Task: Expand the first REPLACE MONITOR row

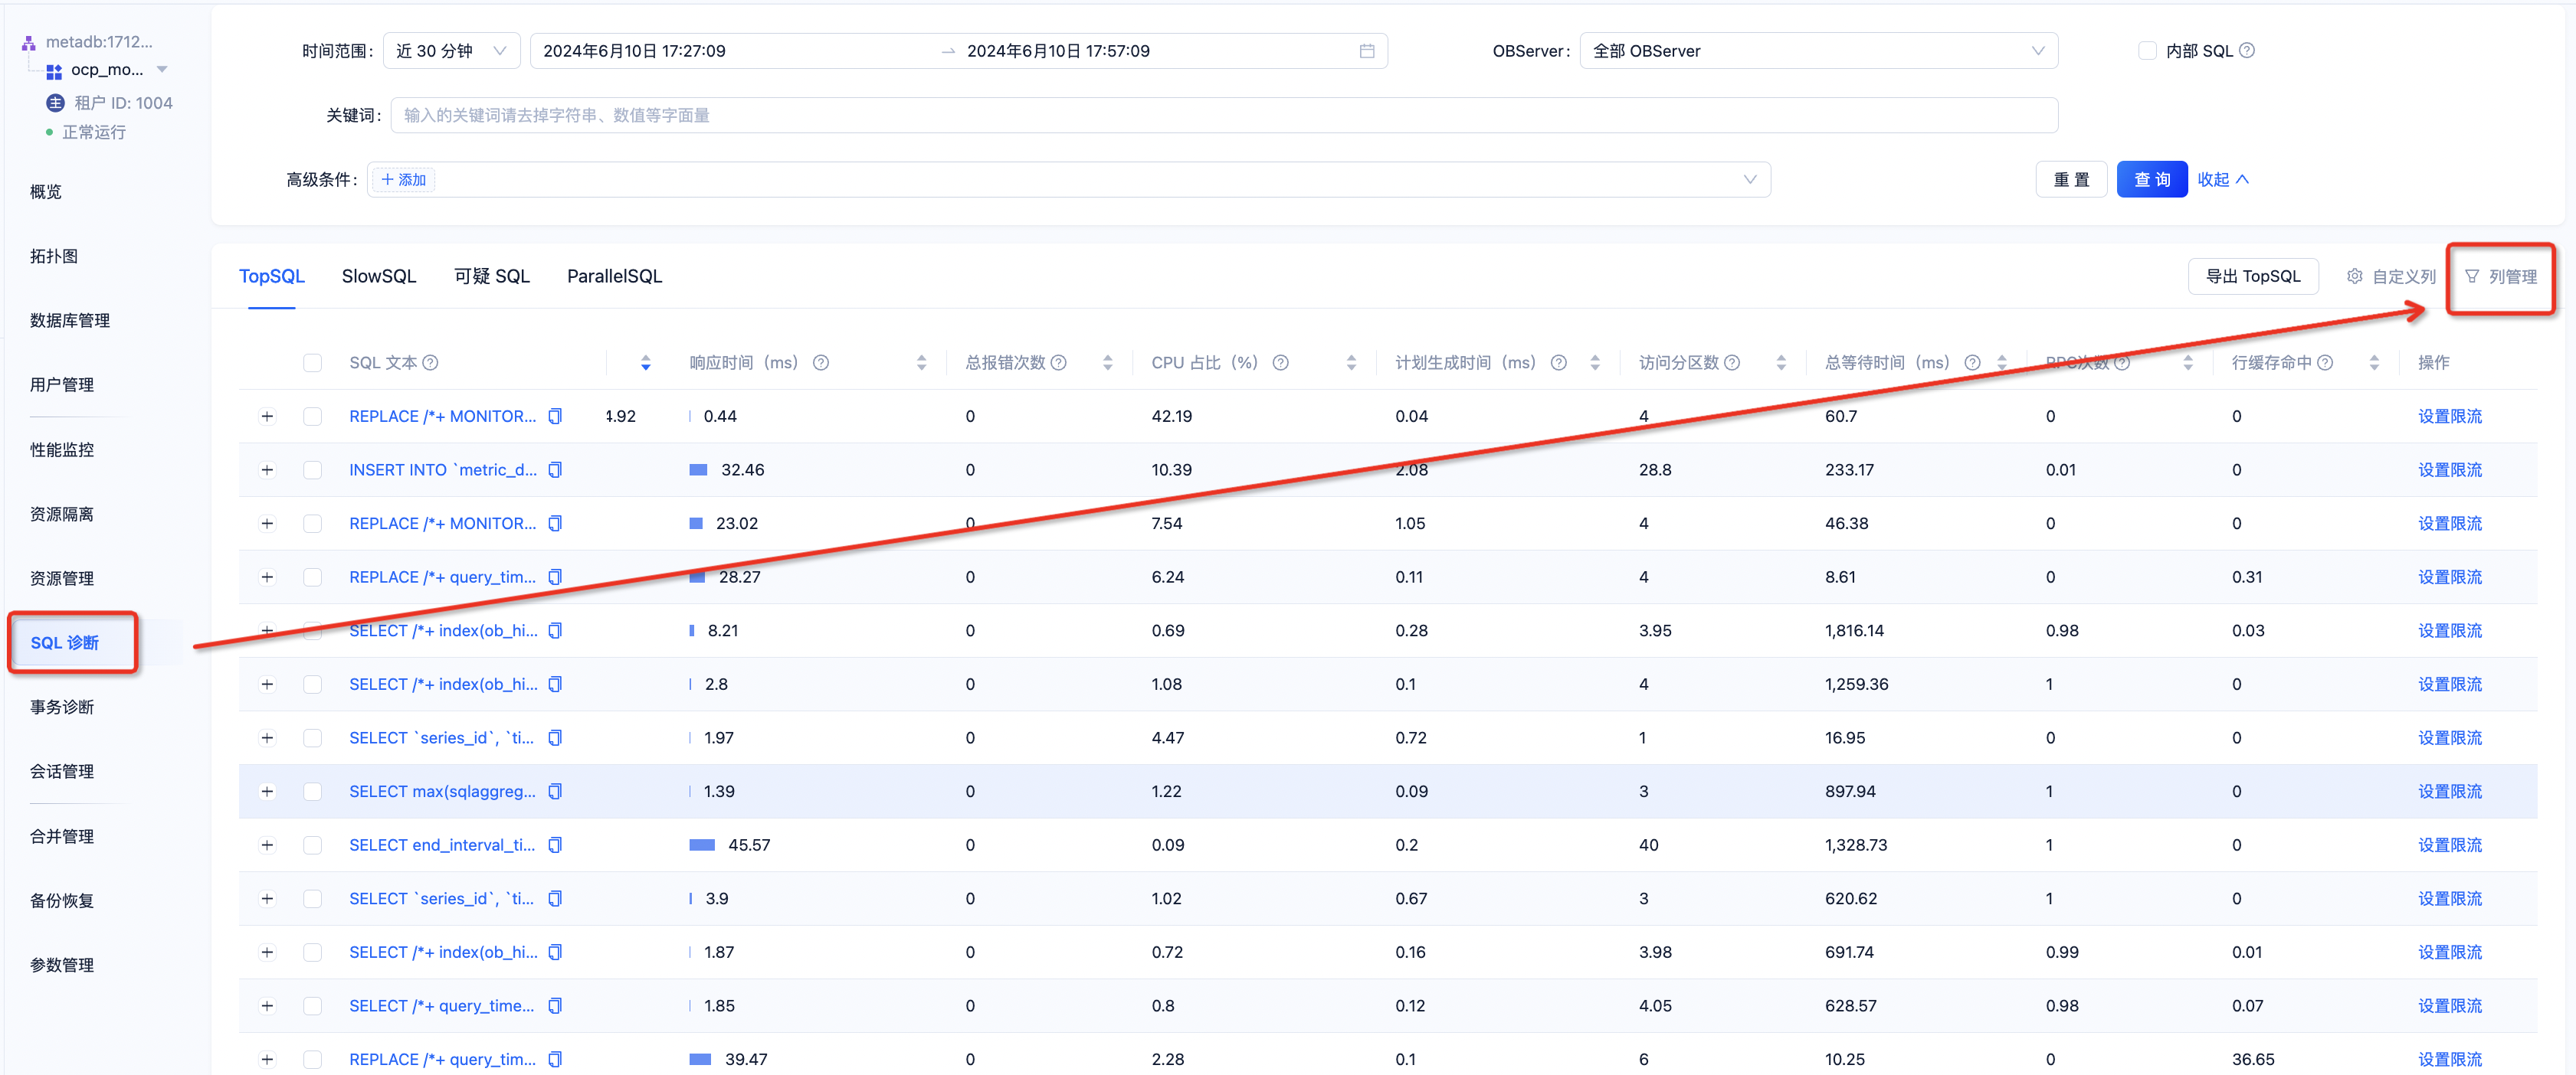Action: pyautogui.click(x=267, y=417)
